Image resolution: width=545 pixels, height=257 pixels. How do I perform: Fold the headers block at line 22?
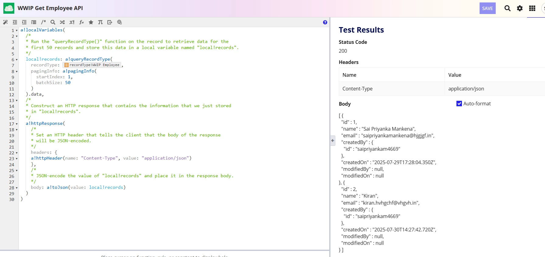click(17, 153)
